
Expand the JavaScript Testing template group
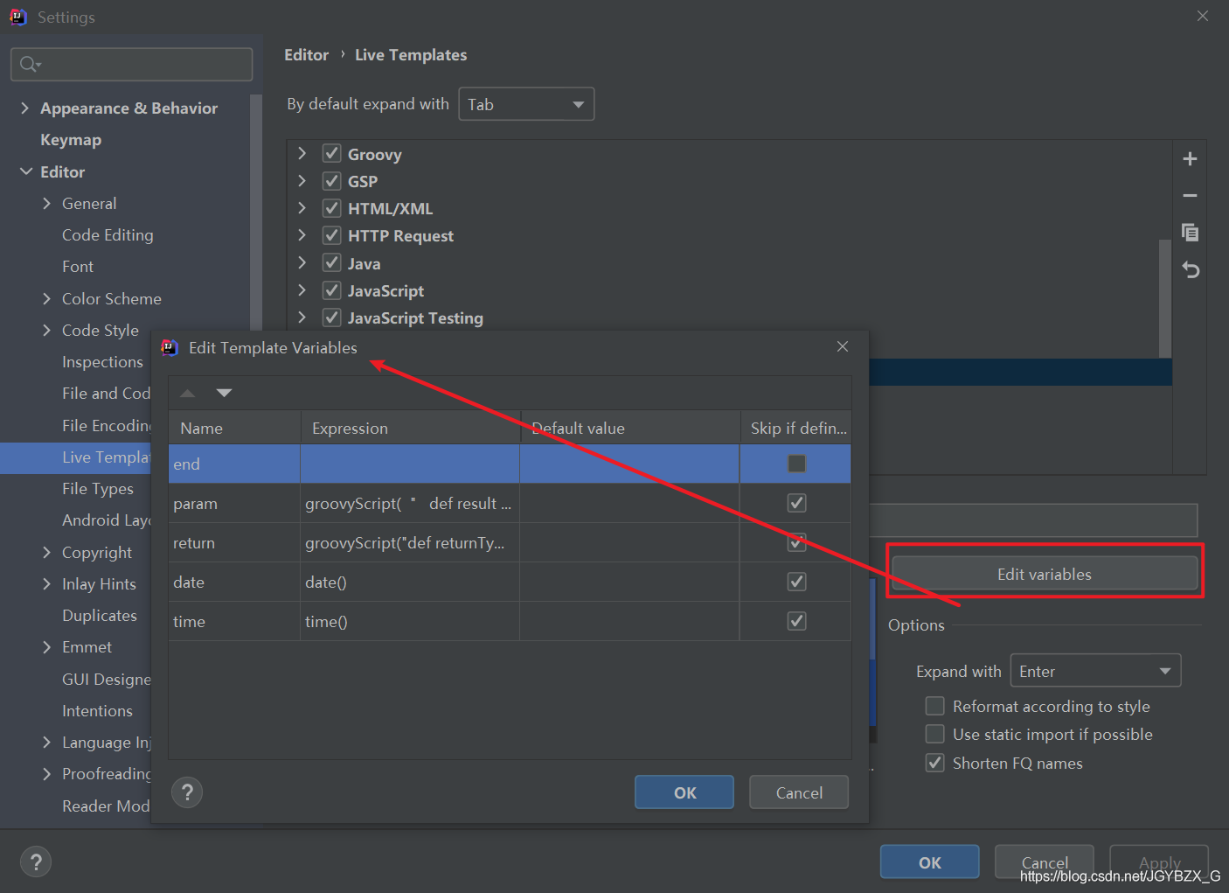coord(302,317)
